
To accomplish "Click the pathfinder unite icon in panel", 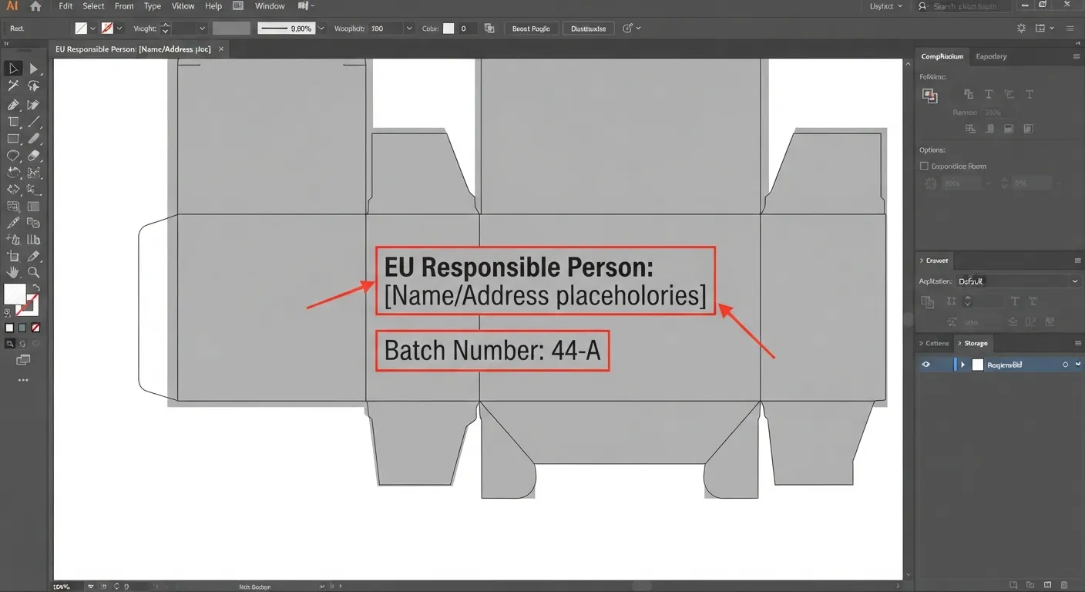I will point(930,96).
